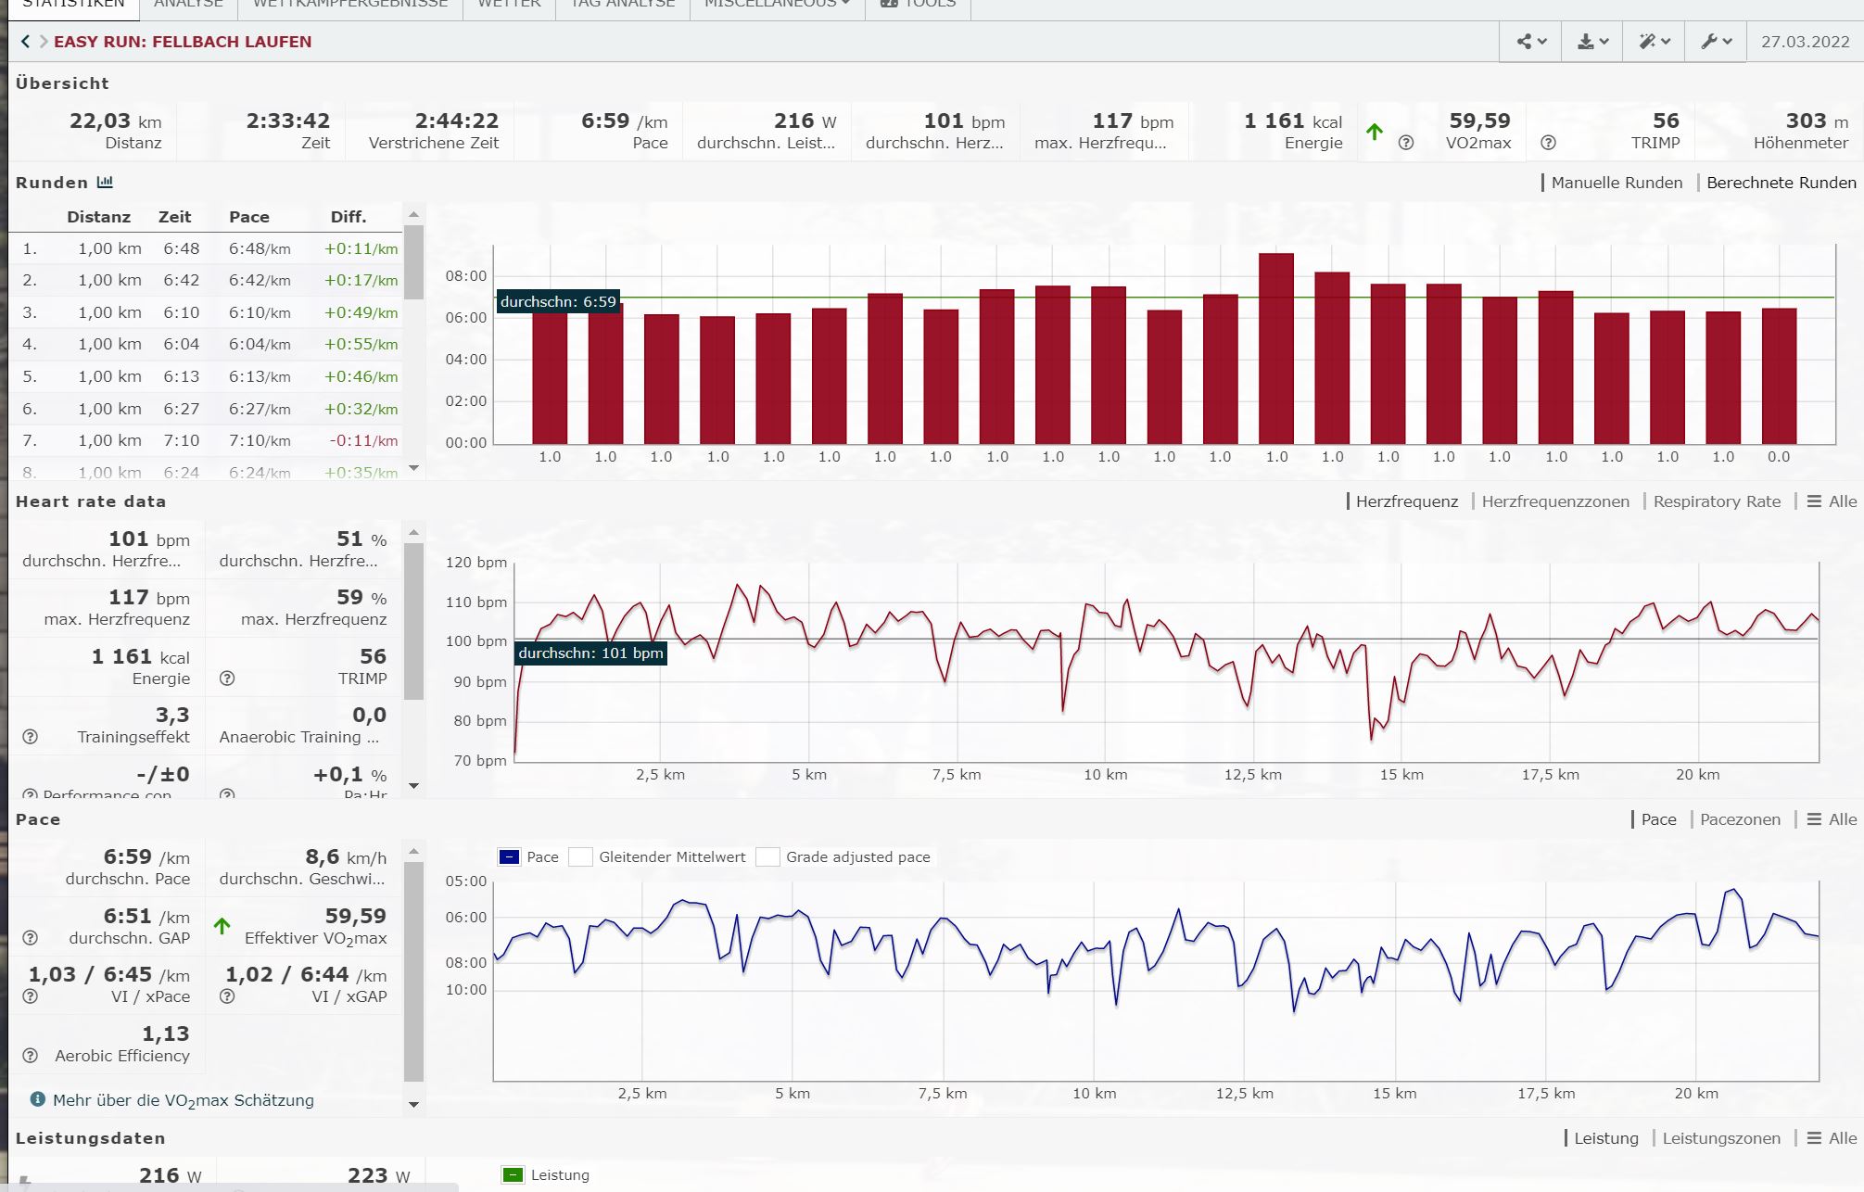This screenshot has width=1864, height=1192.
Task: Open the share dropdown menu
Action: click(1530, 42)
